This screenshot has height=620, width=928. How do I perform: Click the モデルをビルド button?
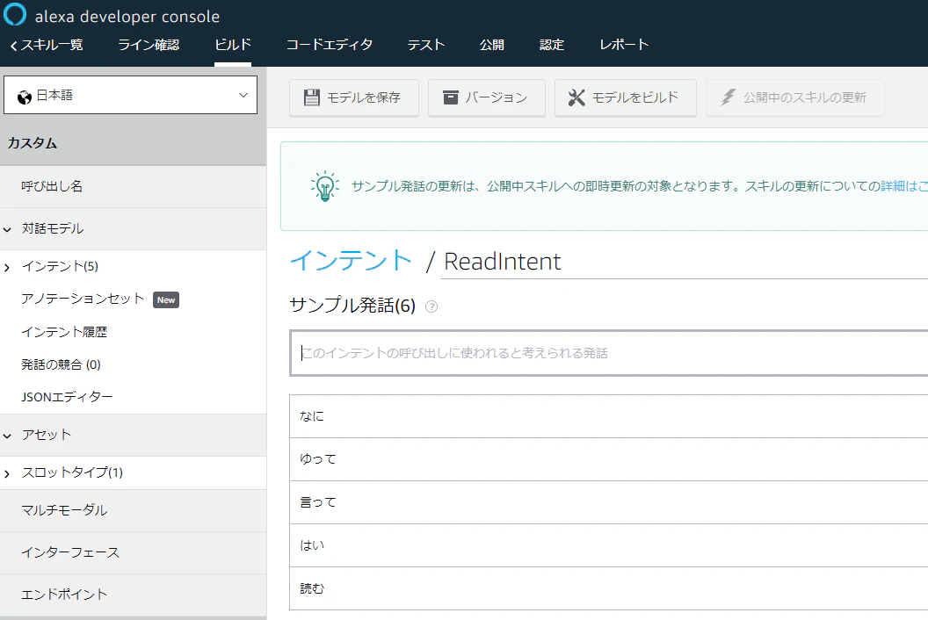click(626, 97)
